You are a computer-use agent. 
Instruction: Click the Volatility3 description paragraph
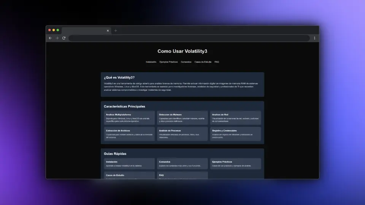pyautogui.click(x=181, y=87)
